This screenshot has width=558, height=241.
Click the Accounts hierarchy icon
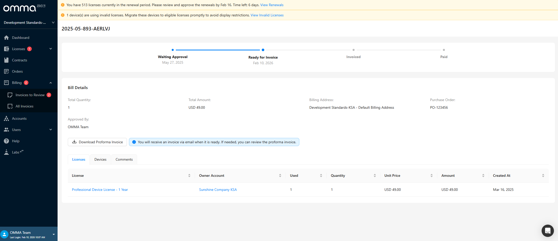point(6,118)
